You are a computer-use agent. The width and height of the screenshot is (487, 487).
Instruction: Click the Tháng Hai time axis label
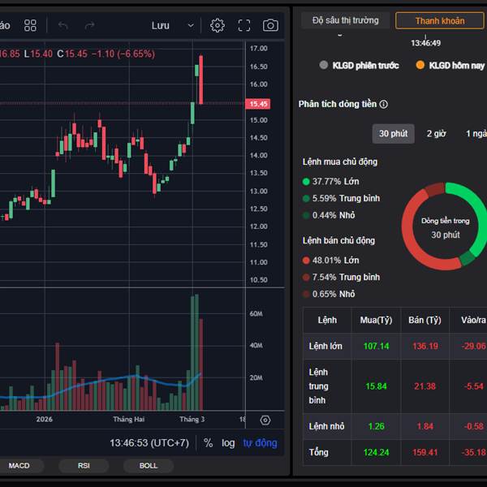pyautogui.click(x=128, y=420)
